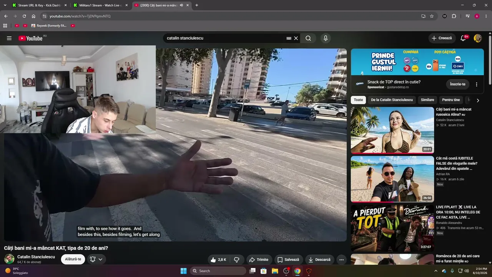Open more actions under the video
This screenshot has width=492, height=277.
tap(341, 260)
